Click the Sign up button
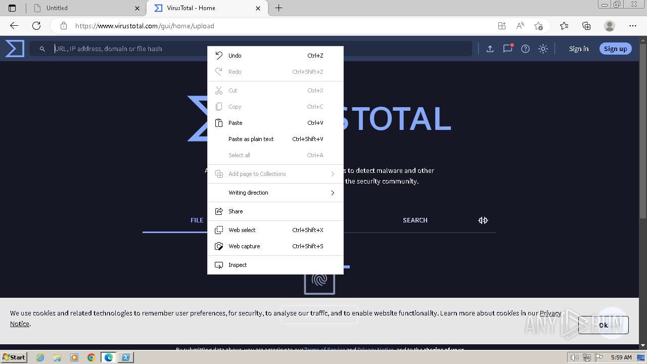 pyautogui.click(x=615, y=49)
